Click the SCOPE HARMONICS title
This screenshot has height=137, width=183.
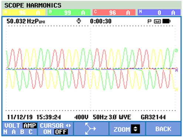(33, 6)
